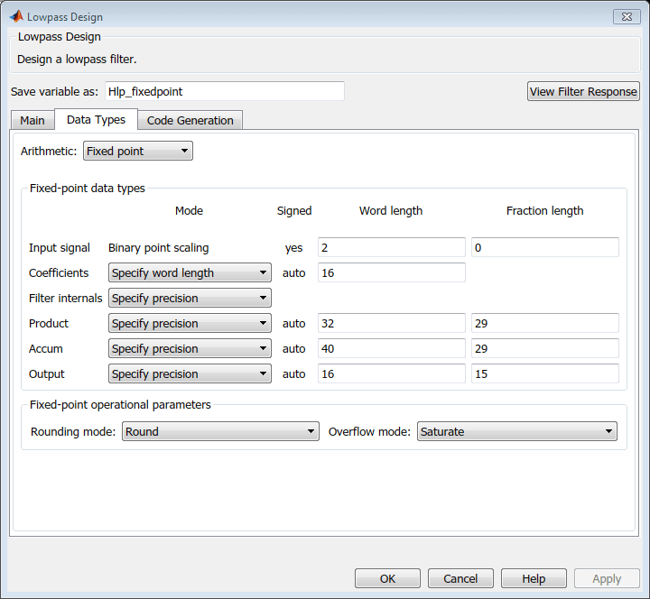Click the Product fraction length field
Screen dimensions: 650x599
[x=544, y=323]
